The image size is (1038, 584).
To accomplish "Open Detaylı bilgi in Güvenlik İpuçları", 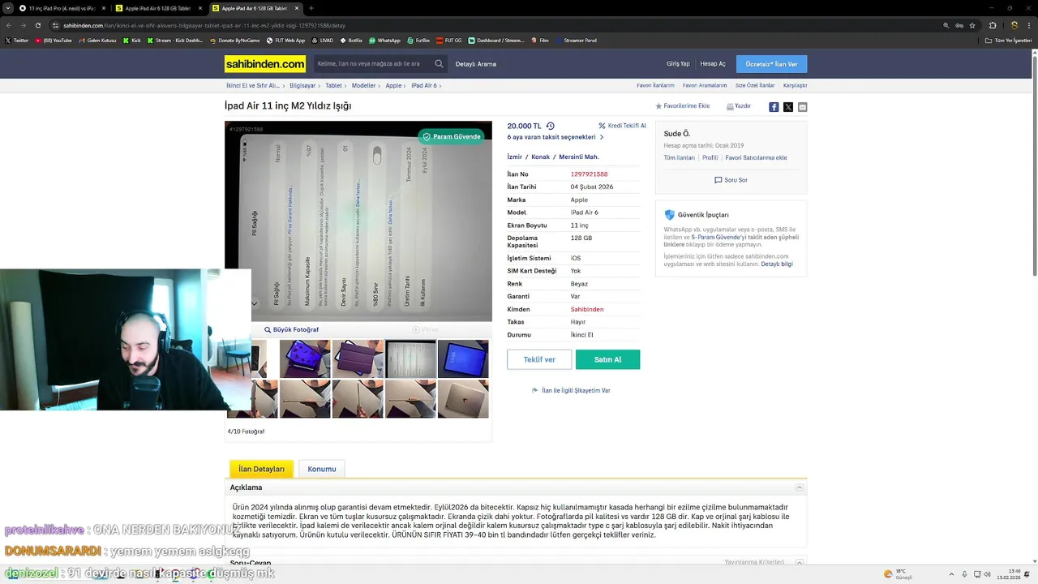I will tap(777, 264).
